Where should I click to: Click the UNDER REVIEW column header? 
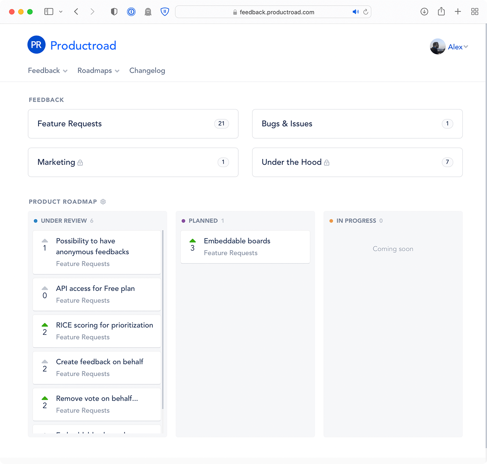coord(64,221)
